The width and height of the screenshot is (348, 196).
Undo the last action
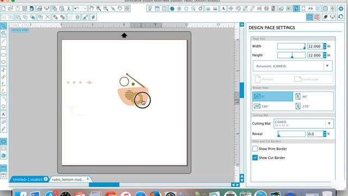[x=77, y=9]
